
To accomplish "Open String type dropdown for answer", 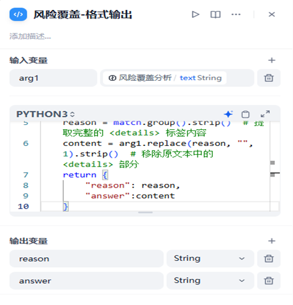I will click(x=210, y=281).
